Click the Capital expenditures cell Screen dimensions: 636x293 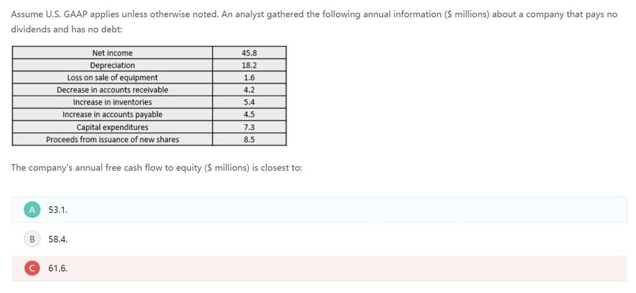point(112,127)
